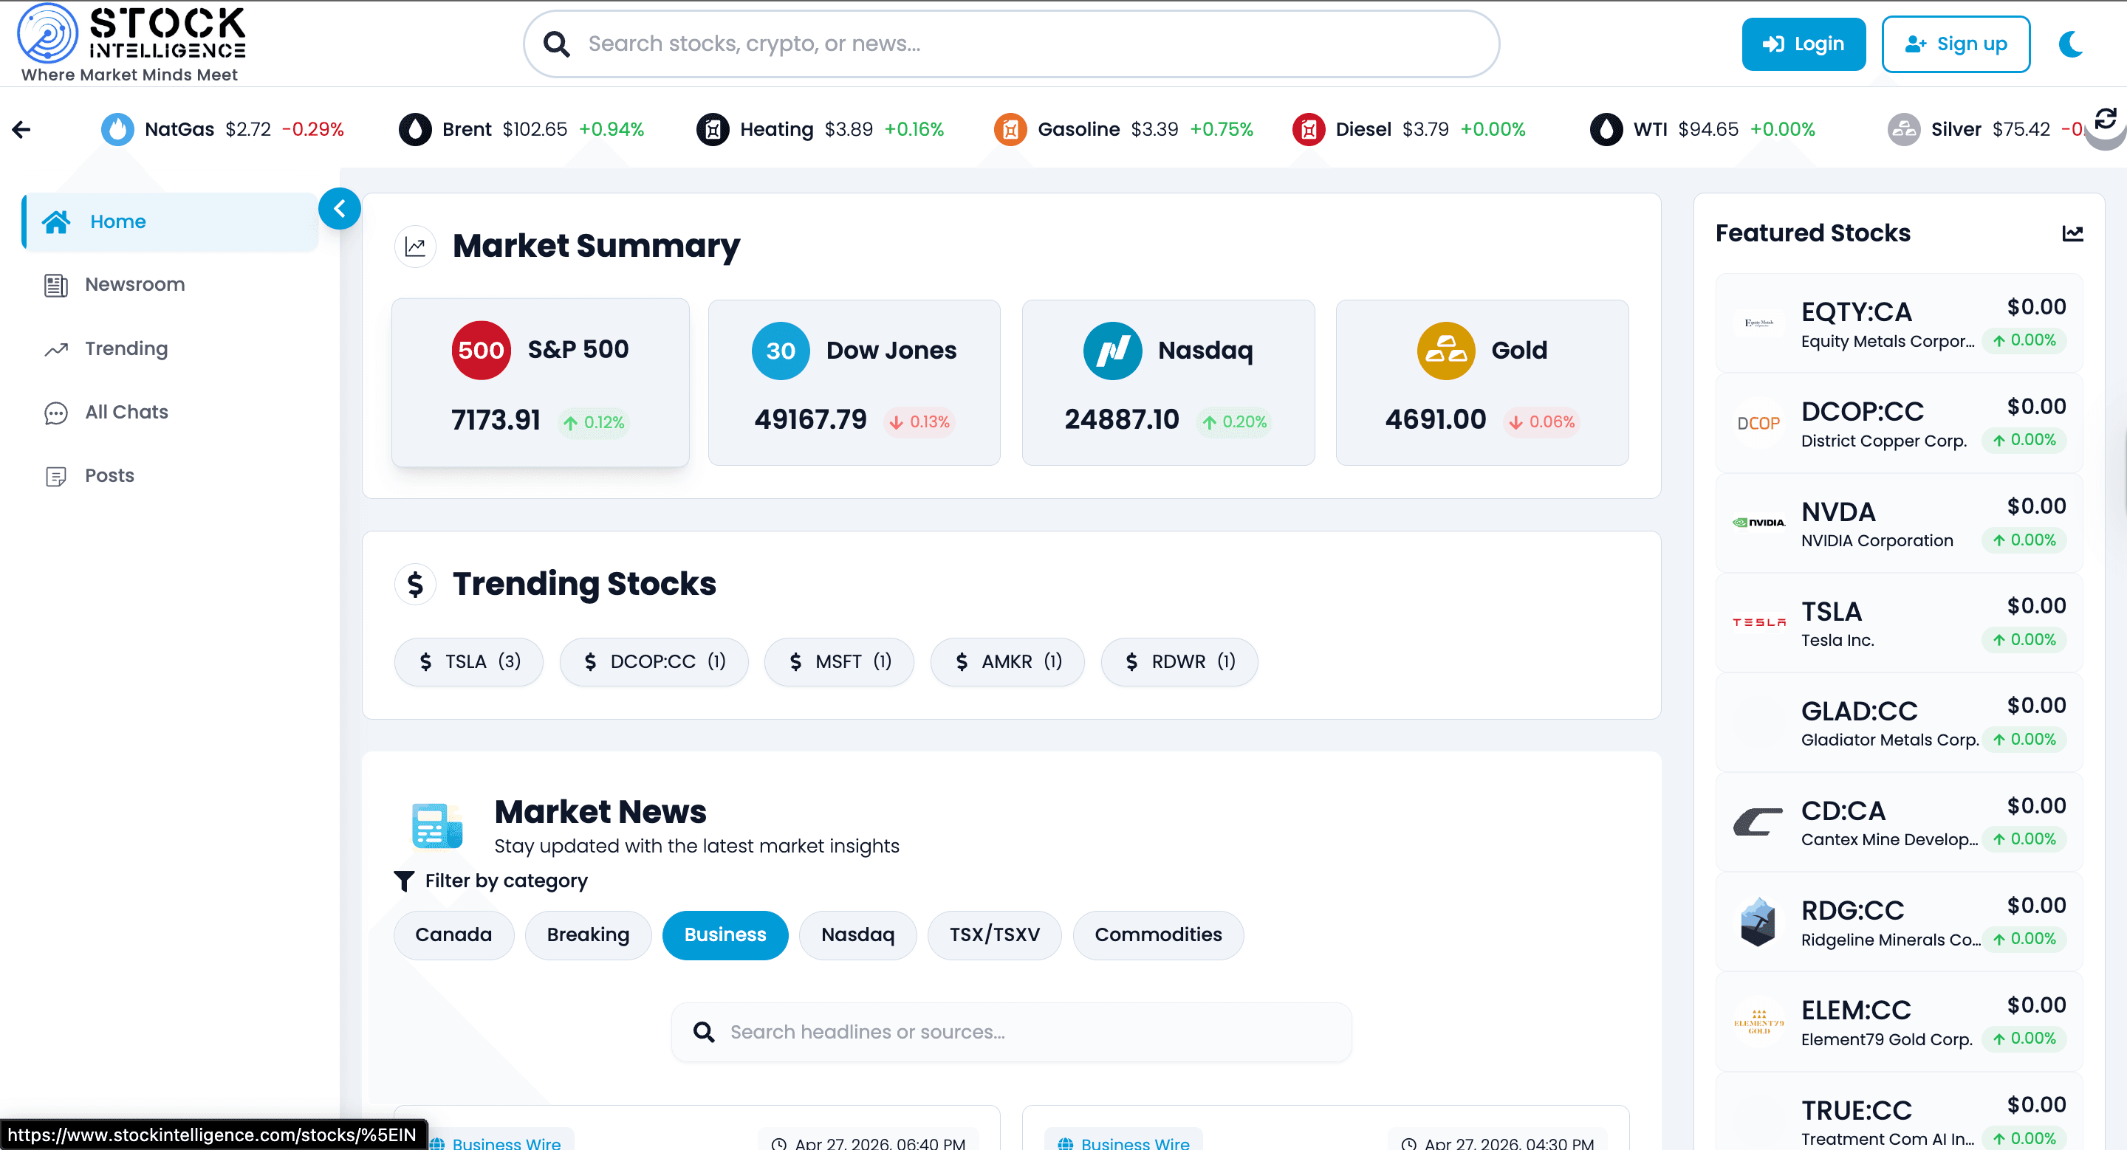The height and width of the screenshot is (1150, 2127).
Task: Click the NatGas flame icon
Action: pos(117,129)
